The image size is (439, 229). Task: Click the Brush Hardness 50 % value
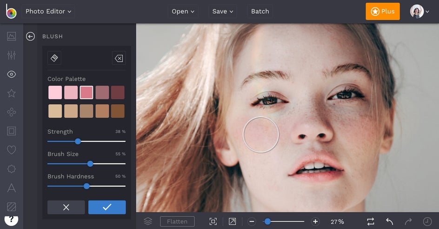coord(120,176)
